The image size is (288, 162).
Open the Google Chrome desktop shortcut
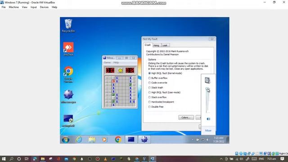[68, 74]
